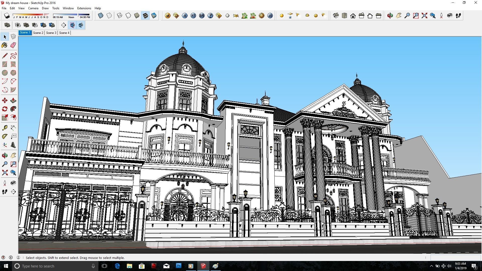Open the Windows Start menu
The height and width of the screenshot is (271, 482).
click(x=6, y=266)
